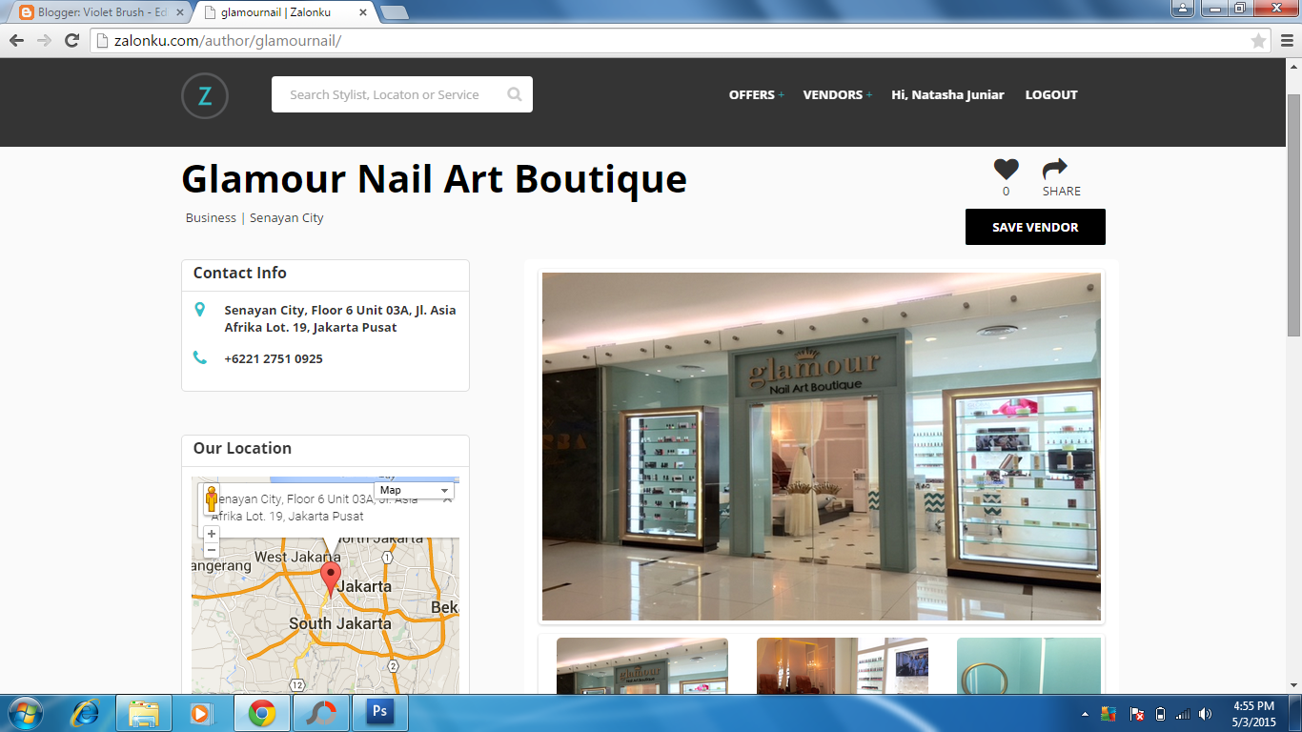This screenshot has height=732, width=1302.
Task: Click the Senayan City link under title
Action: click(287, 217)
